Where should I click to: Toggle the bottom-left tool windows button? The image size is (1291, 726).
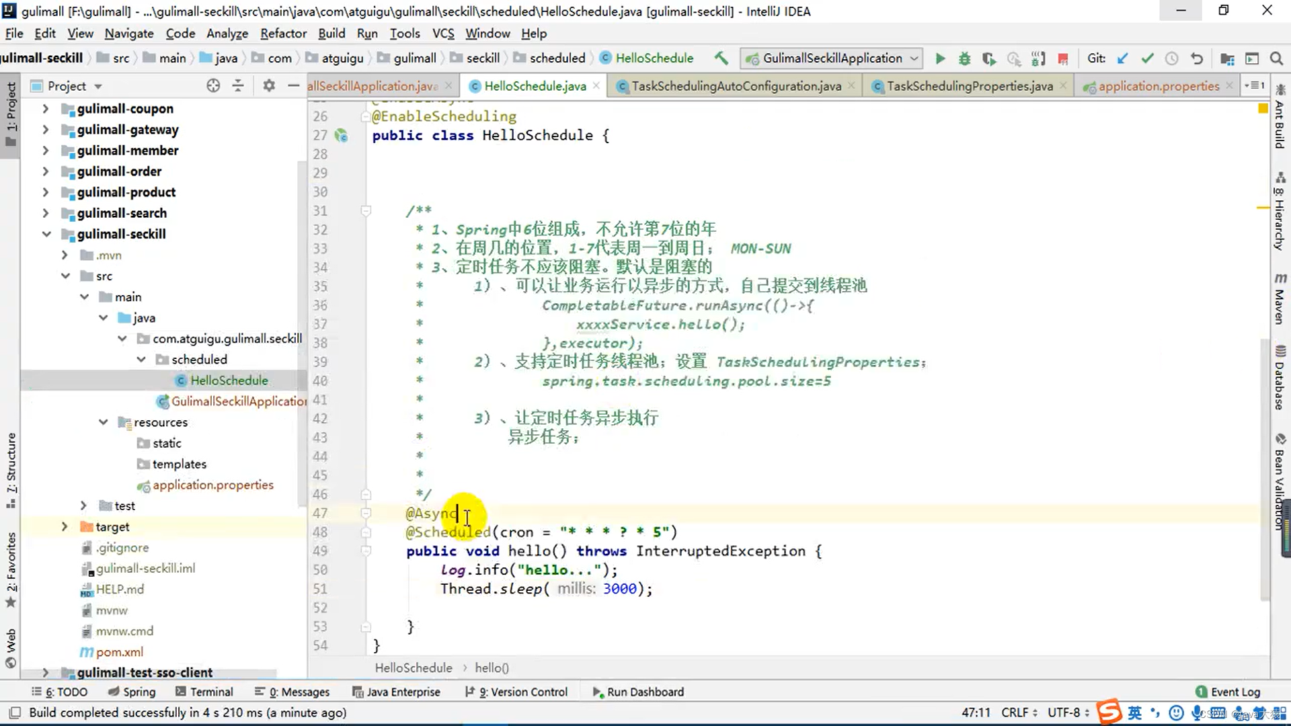(15, 712)
